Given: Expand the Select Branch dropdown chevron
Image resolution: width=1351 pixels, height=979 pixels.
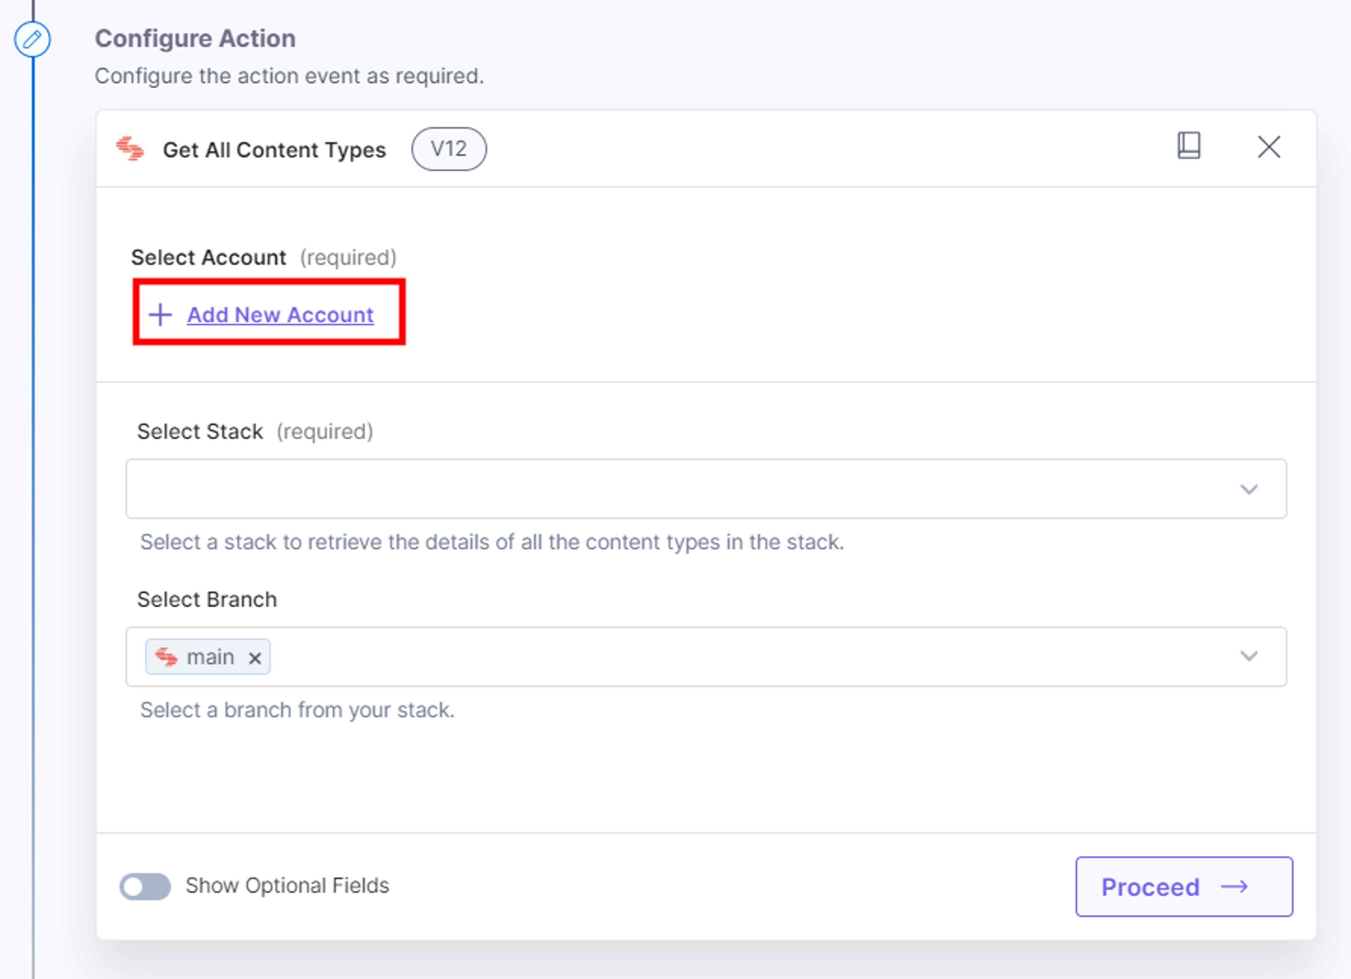Looking at the screenshot, I should point(1249,656).
